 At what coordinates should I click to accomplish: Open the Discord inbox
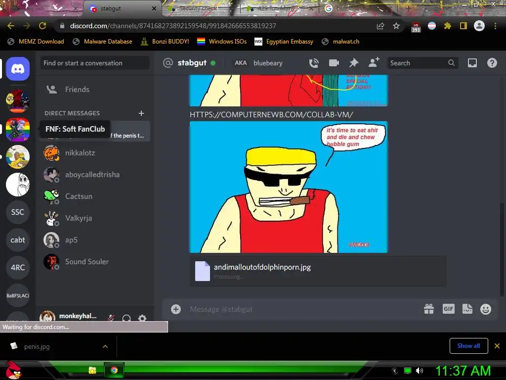(x=472, y=63)
